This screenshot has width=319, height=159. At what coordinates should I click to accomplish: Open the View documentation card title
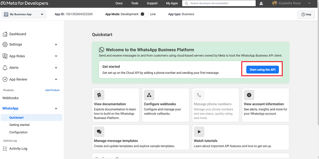110,104
